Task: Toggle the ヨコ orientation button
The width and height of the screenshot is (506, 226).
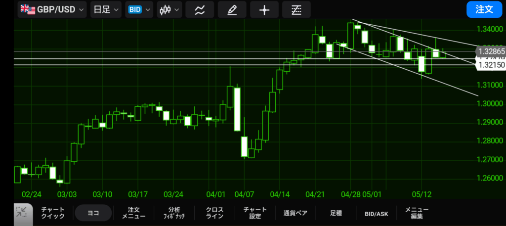Action: pyautogui.click(x=93, y=213)
